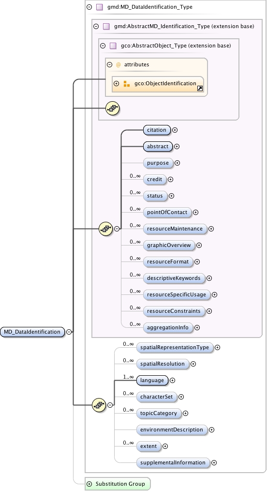Collapse the attributes section
Screen dimensions: 267x492
pos(109,64)
